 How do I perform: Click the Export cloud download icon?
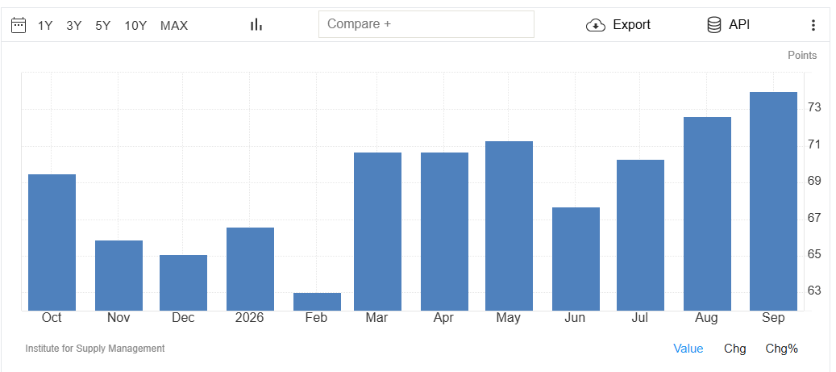pyautogui.click(x=596, y=25)
